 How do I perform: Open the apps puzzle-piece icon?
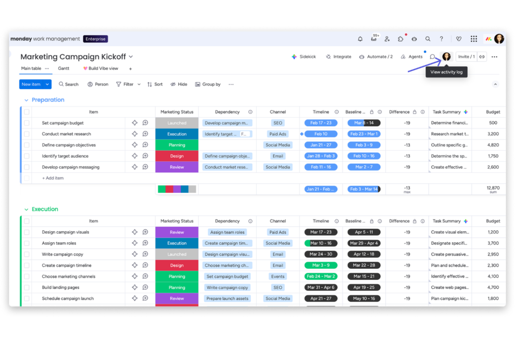(x=401, y=39)
